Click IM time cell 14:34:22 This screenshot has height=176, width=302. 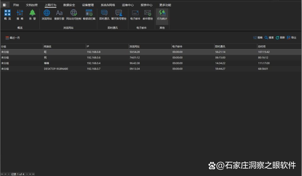(220, 63)
